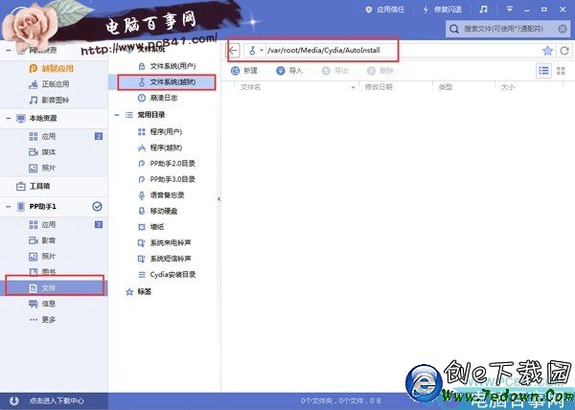The width and height of the screenshot is (575, 410).
Task: Collapse the 本地资源 section
Action: 9,119
